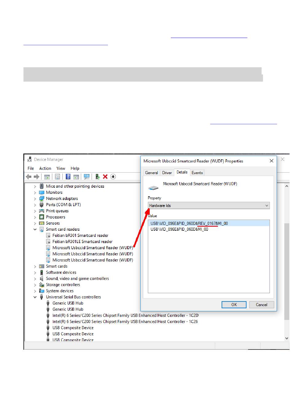Expand the Storage controllers node
This screenshot has width=292, height=395.
click(35, 285)
